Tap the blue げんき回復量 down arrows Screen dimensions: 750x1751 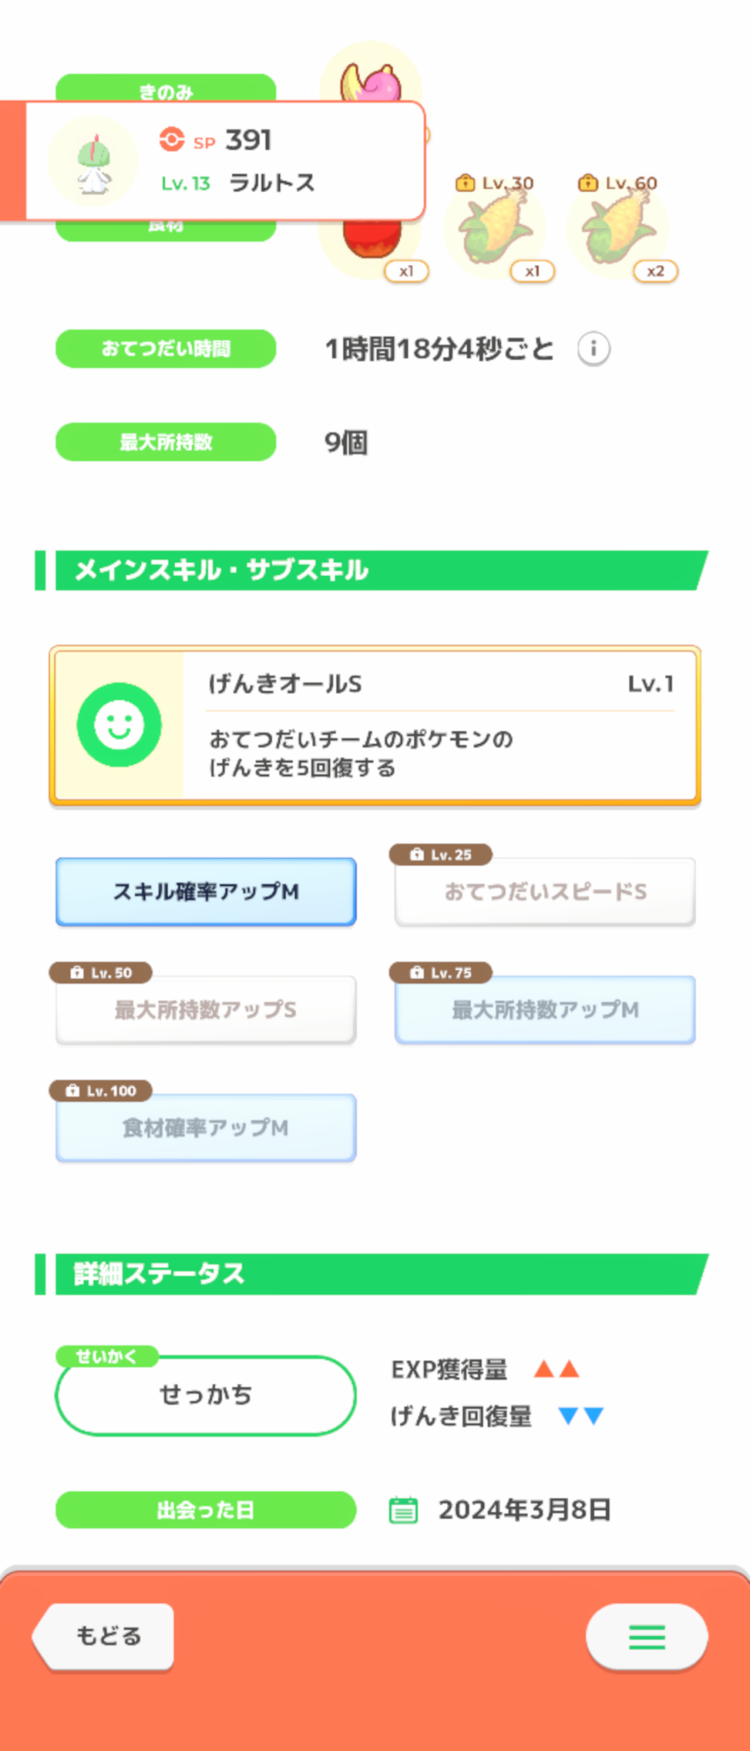coord(581,1416)
